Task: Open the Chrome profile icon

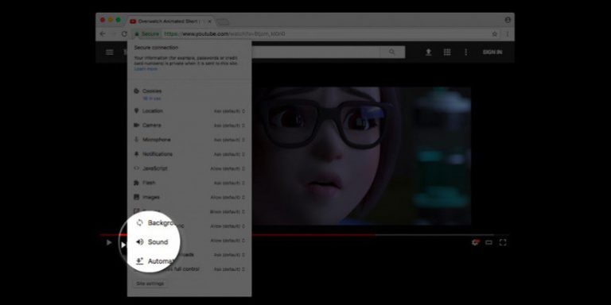Action: (508, 20)
